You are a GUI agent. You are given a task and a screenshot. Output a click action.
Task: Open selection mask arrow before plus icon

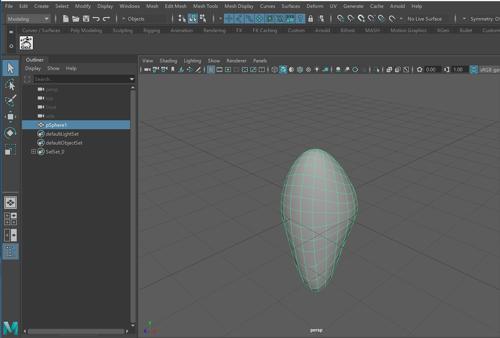220,19
